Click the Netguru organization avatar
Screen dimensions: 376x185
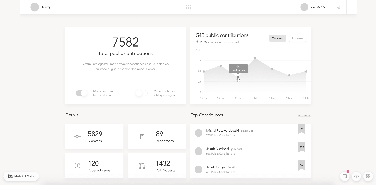35,7
